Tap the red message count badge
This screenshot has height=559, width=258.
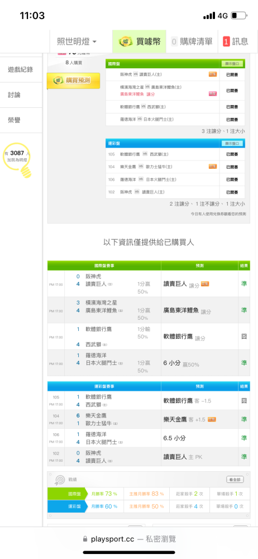(x=226, y=42)
